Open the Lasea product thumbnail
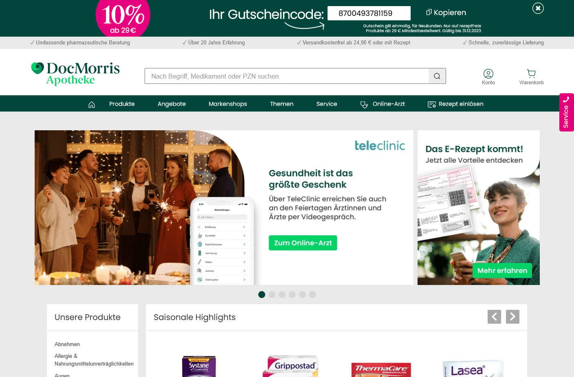 (x=473, y=368)
